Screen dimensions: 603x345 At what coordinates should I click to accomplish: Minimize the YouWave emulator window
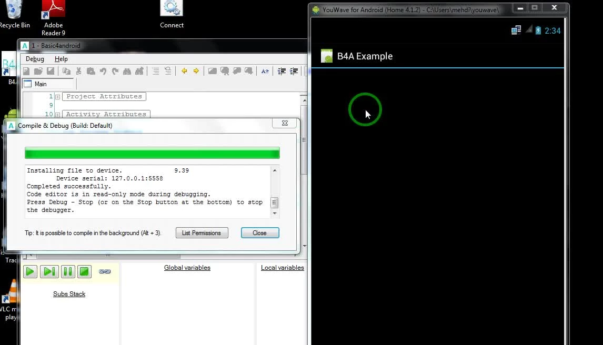click(x=520, y=8)
